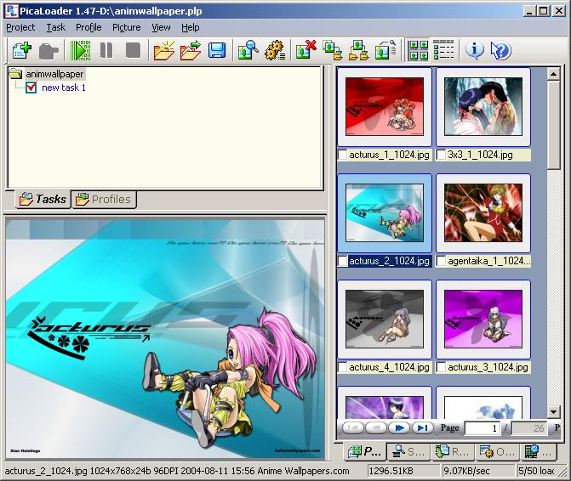Check the box for acturus_1_1024.jpg
This screenshot has height=481, width=571.
343,156
